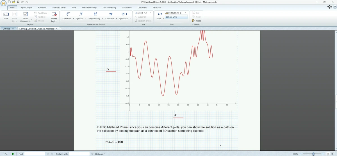Screen dimensions: 337x156
Task: Click the m:=0..100 math region
Action: tap(114, 142)
